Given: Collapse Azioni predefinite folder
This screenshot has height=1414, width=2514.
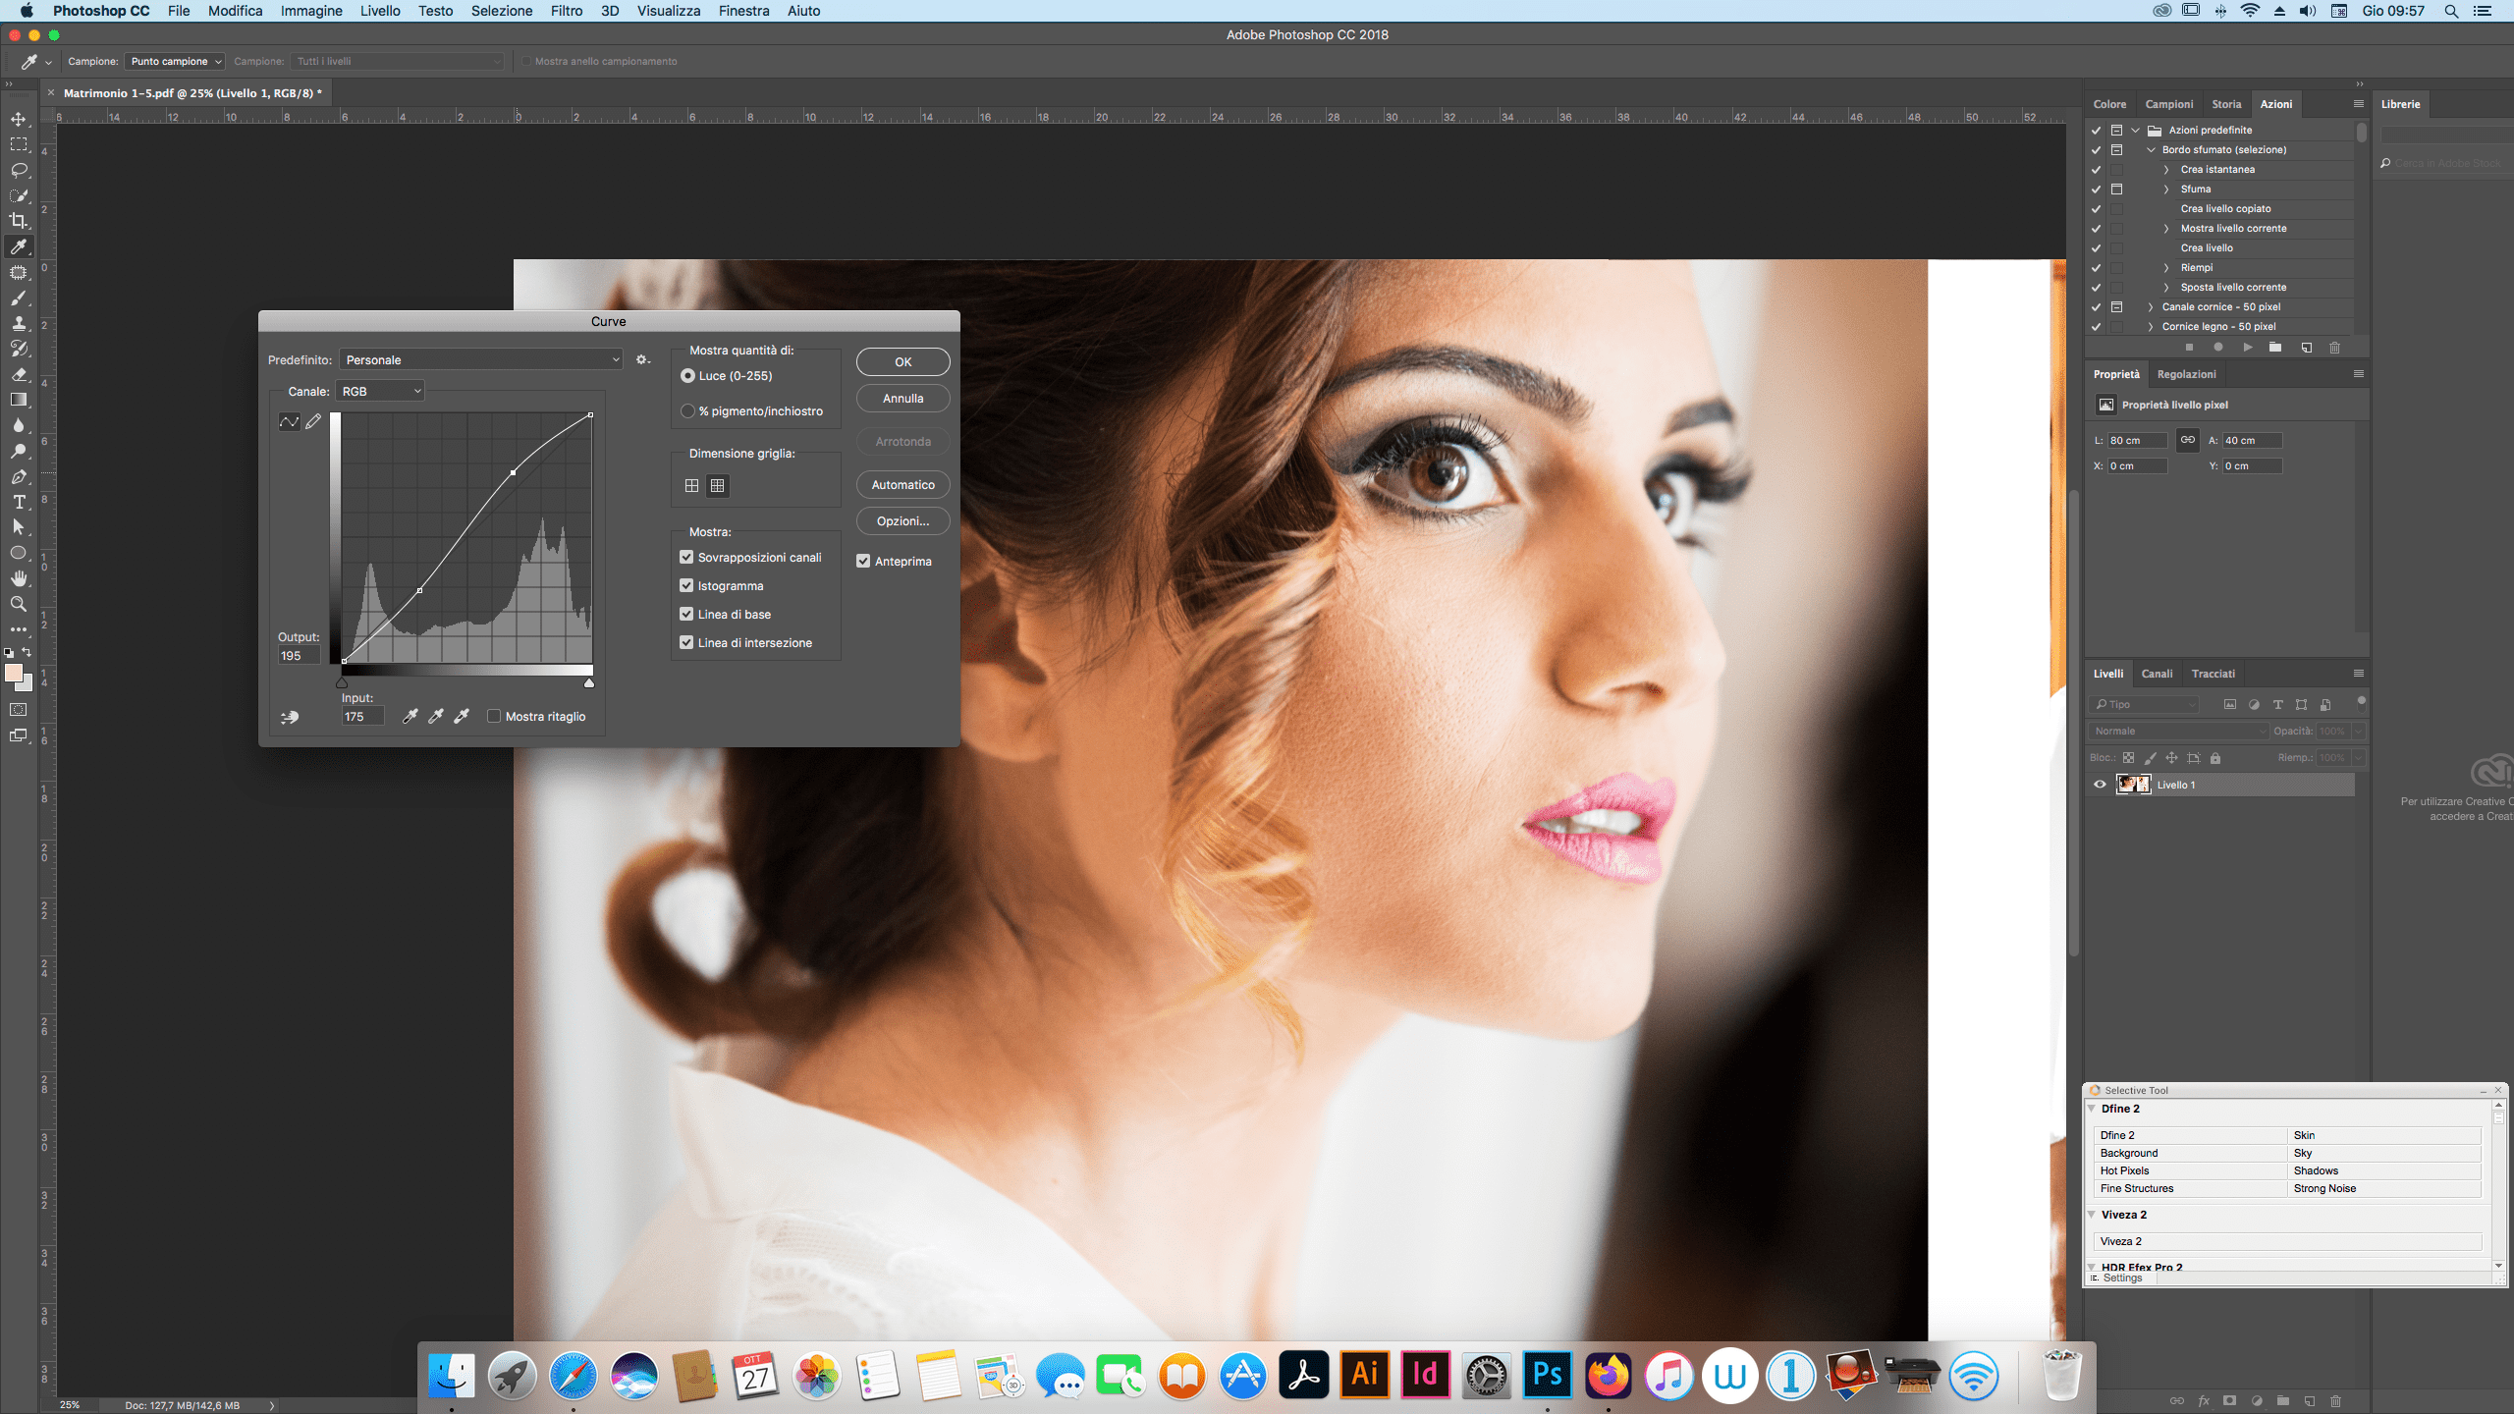Looking at the screenshot, I should pyautogui.click(x=2135, y=130).
